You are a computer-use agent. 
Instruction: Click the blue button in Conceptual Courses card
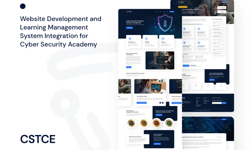click(142, 103)
